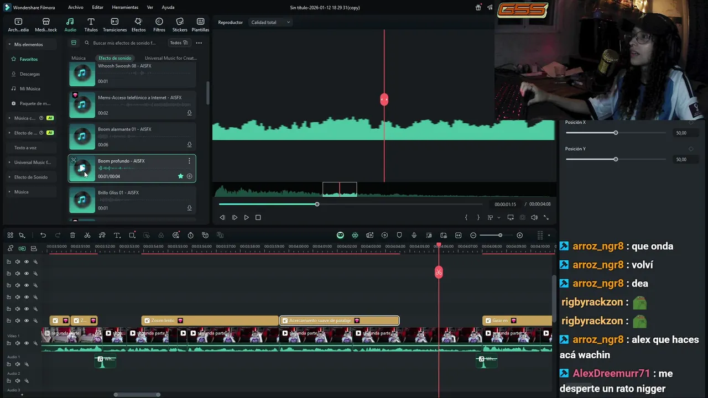Viewport: 708px width, 398px height.
Task: Open the Media stock panel
Action: click(46, 25)
